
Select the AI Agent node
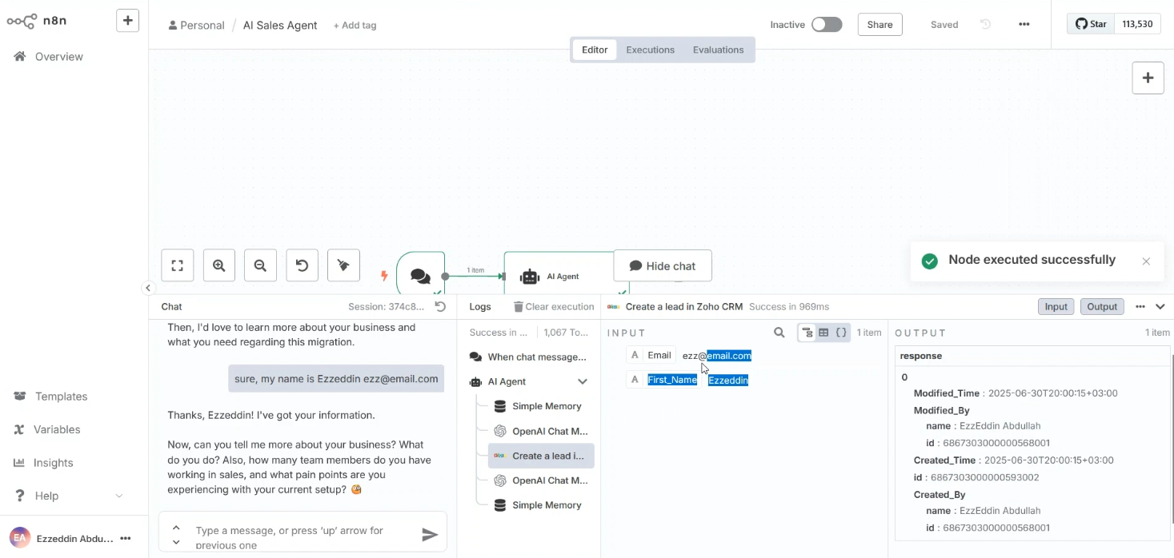coord(560,276)
